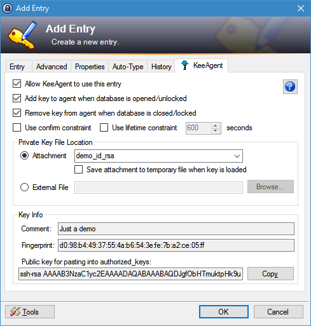Click the KeeAgent agent icon on tab
311x326 pixels.
(x=185, y=65)
